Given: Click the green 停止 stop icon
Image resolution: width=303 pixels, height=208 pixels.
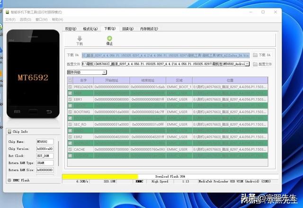Looking at the screenshot, I should [x=109, y=38].
